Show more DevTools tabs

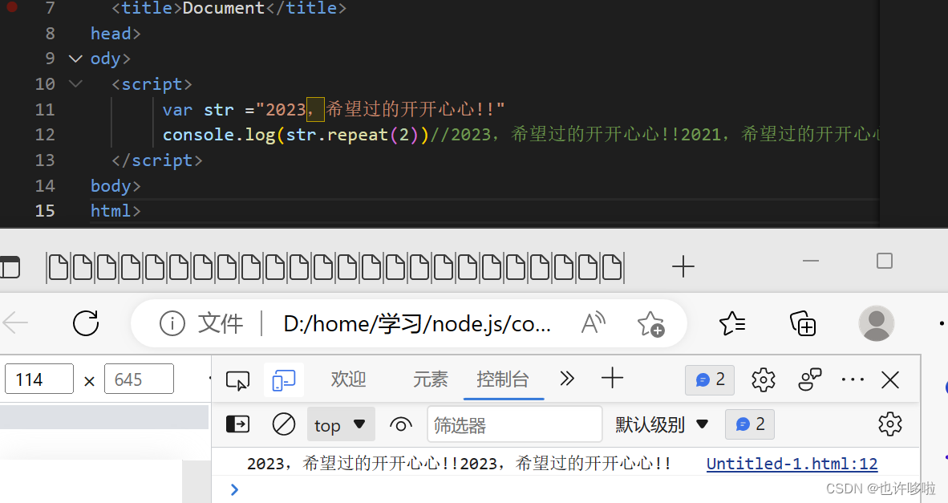566,379
